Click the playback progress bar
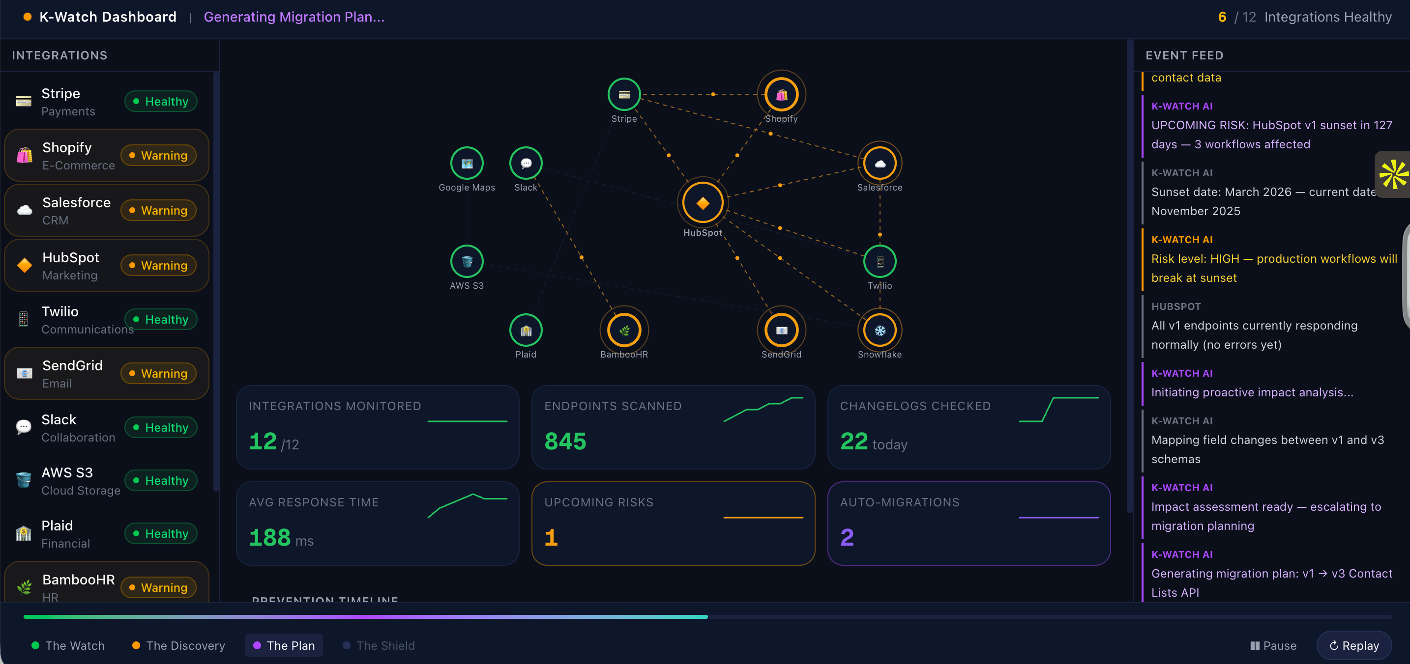 (707, 616)
